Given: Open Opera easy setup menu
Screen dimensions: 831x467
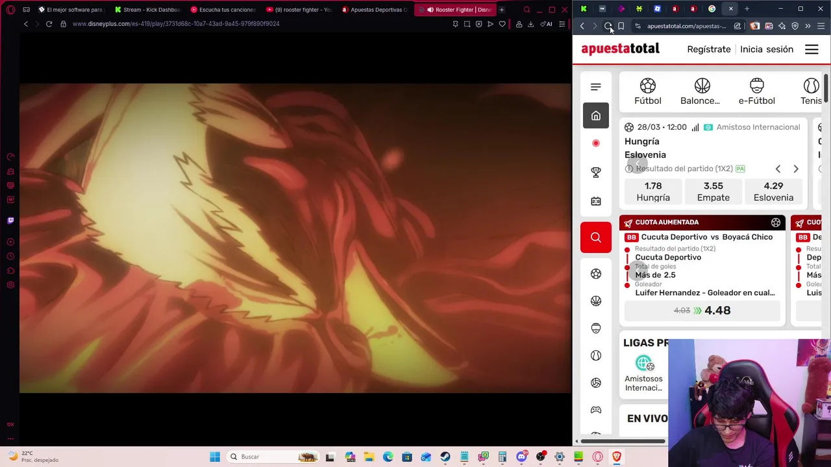Looking at the screenshot, I should pyautogui.click(x=562, y=24).
